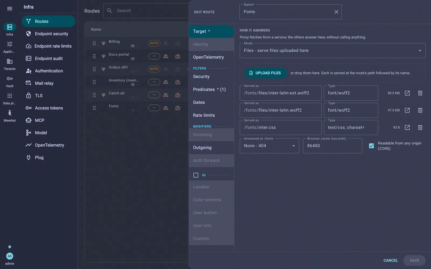Open the Tenants rail icon
Image resolution: width=431 pixels, height=269 pixels.
[x=10, y=61]
